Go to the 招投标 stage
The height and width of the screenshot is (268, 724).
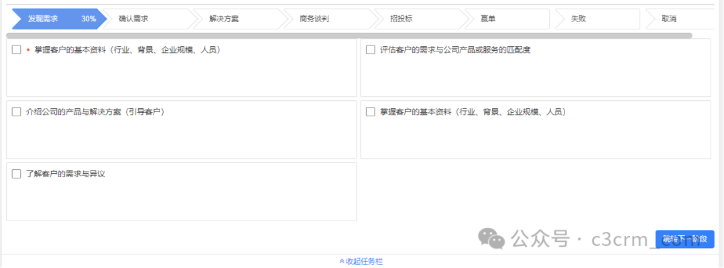click(x=420, y=19)
